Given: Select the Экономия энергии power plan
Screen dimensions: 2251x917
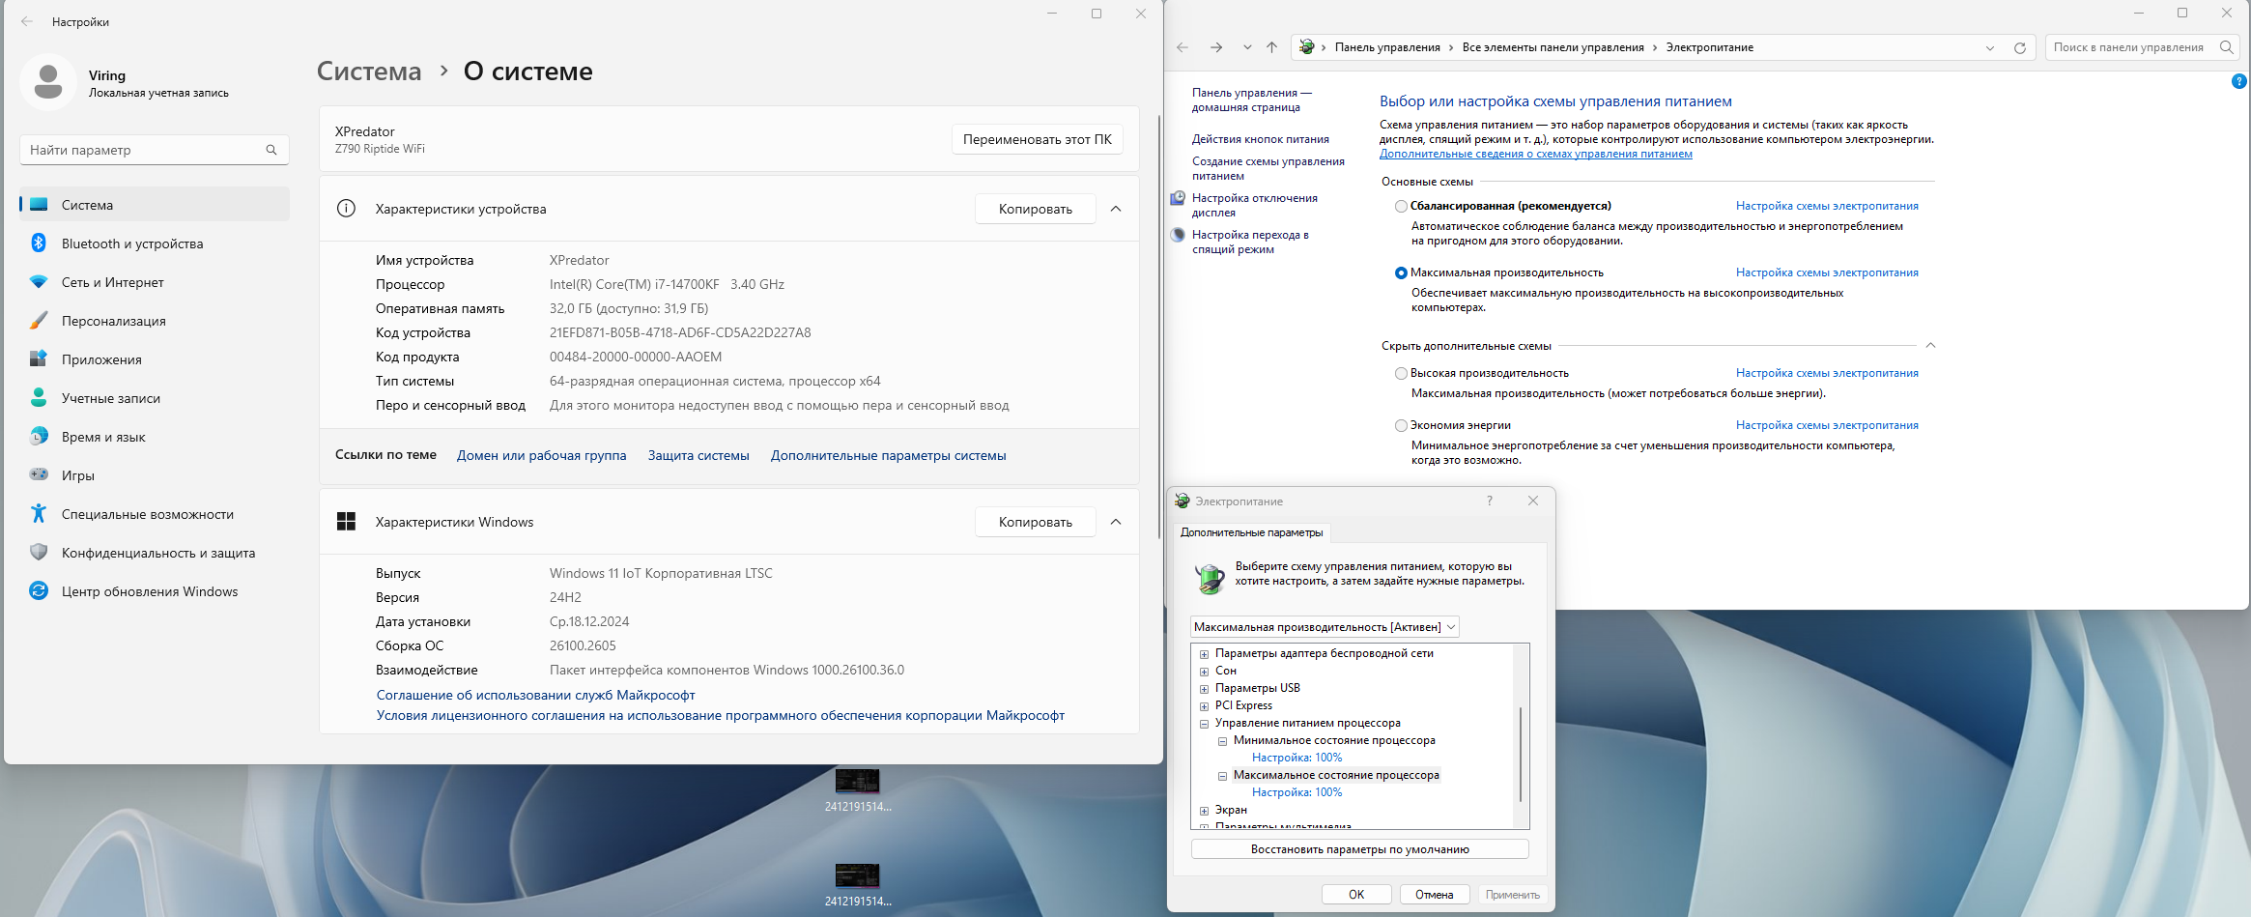Looking at the screenshot, I should pyautogui.click(x=1401, y=425).
